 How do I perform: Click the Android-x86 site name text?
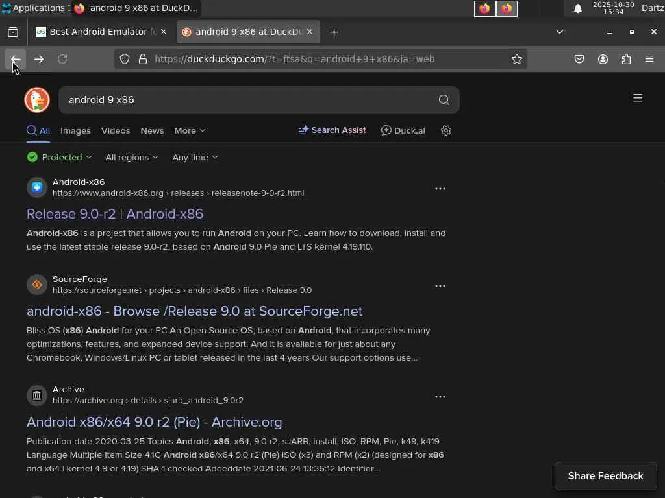(x=79, y=182)
